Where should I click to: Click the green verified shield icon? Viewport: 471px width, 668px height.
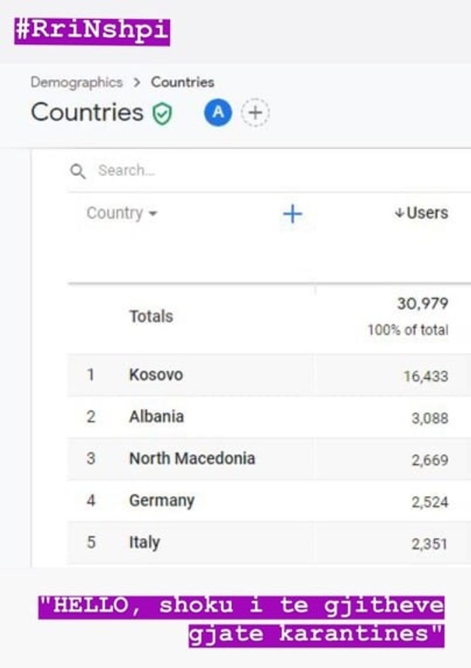click(162, 114)
